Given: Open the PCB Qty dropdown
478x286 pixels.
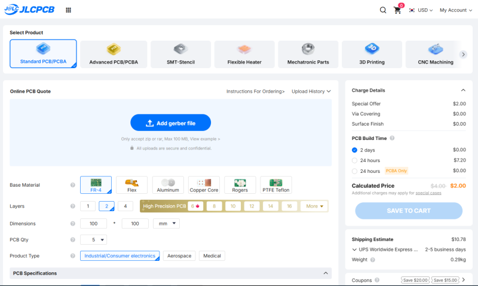Looking at the screenshot, I should click(93, 239).
